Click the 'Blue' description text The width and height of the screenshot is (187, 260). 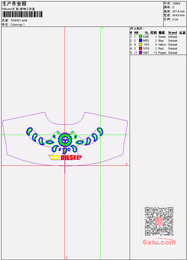161,41
